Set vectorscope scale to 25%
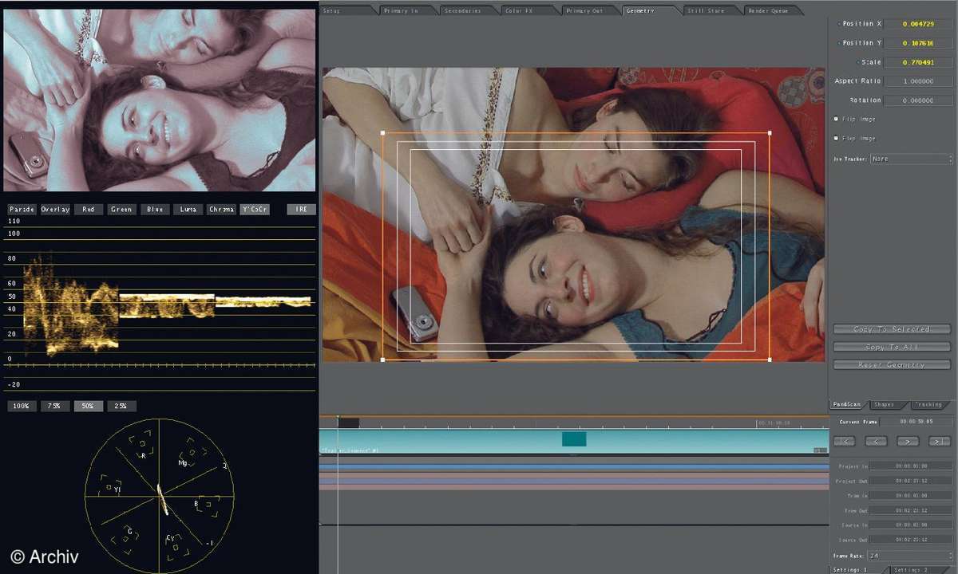The height and width of the screenshot is (574, 958). pyautogui.click(x=122, y=406)
